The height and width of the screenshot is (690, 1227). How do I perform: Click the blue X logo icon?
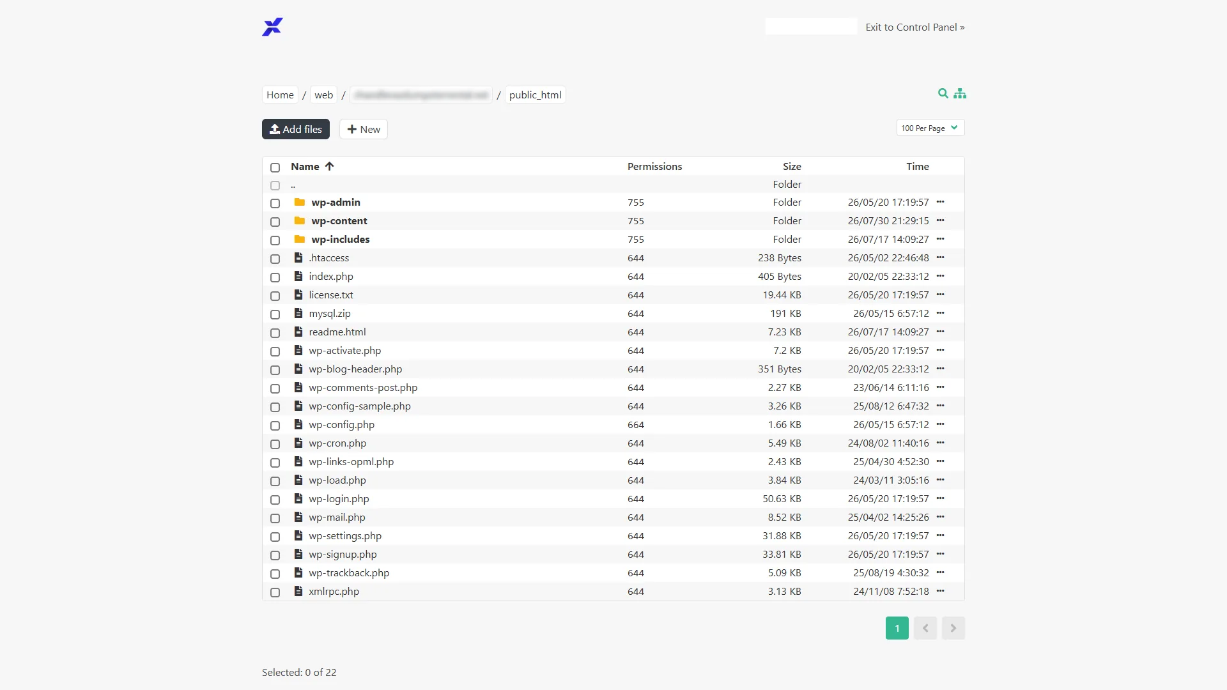click(x=272, y=27)
